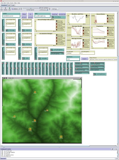The width and height of the screenshot is (119, 160).
Task: Click the model speed slider handle
Action: pos(31,8)
